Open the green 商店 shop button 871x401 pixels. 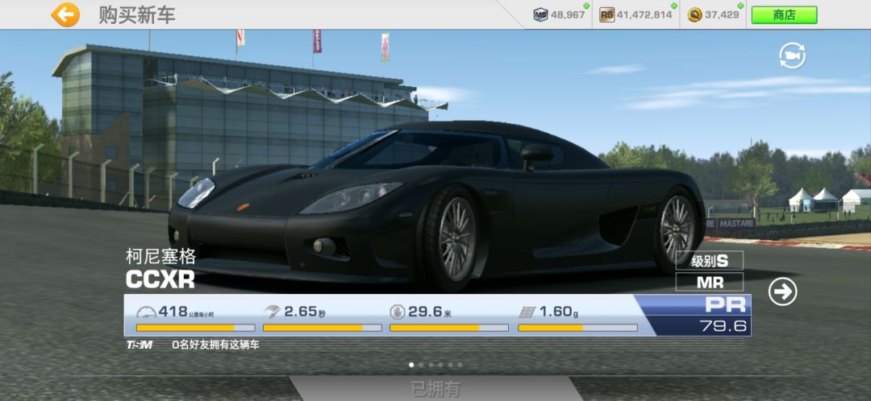click(x=784, y=15)
